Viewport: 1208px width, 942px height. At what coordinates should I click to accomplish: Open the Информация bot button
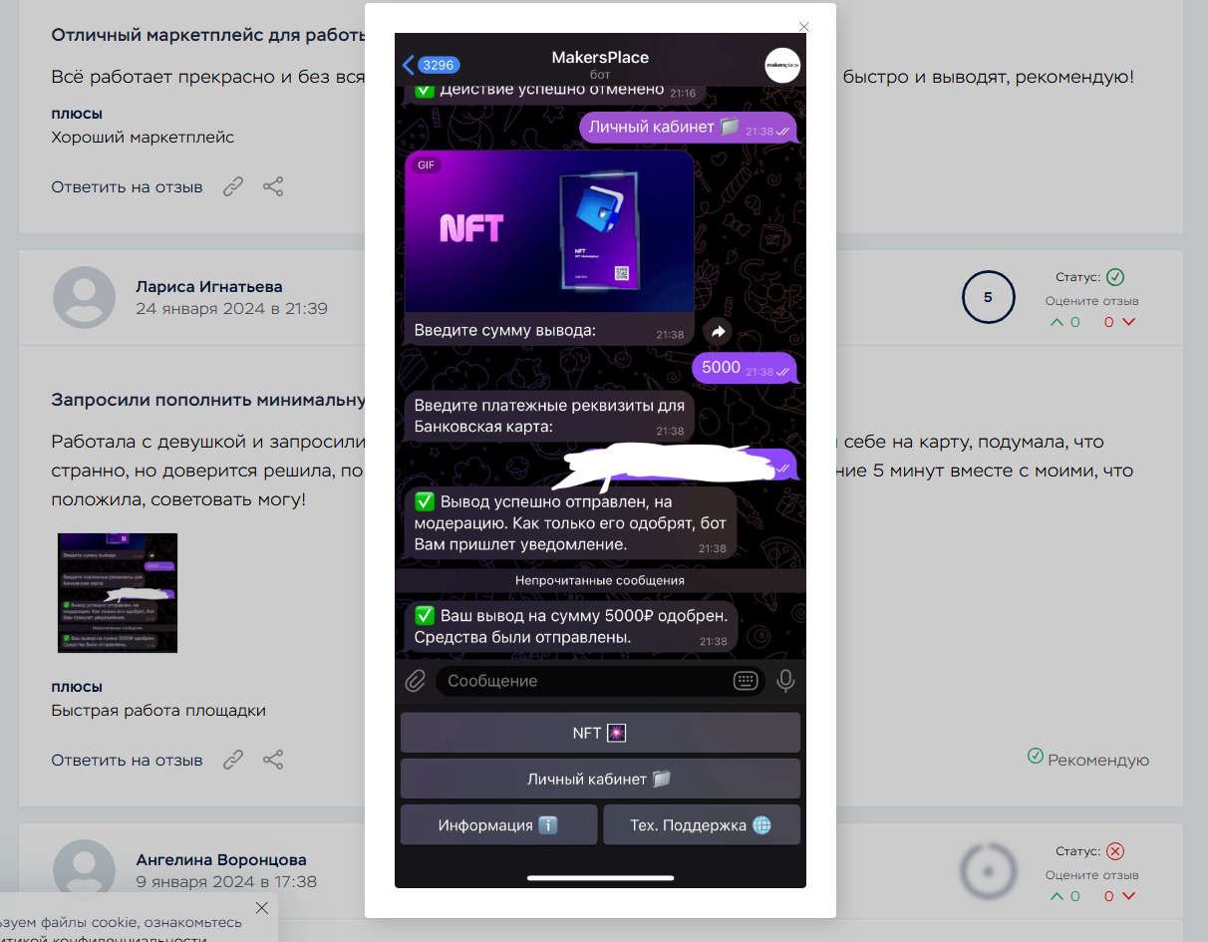[x=498, y=825]
